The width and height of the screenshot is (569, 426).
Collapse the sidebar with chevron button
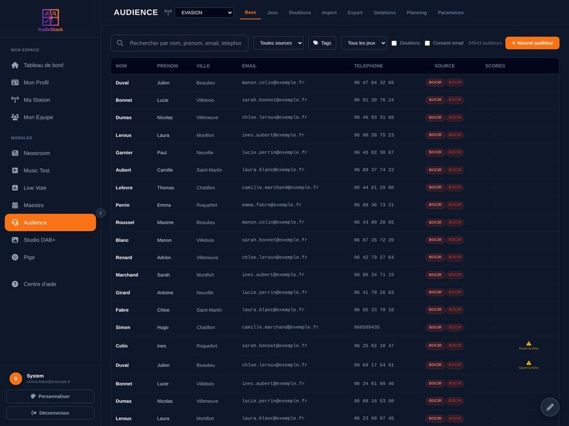(x=101, y=213)
